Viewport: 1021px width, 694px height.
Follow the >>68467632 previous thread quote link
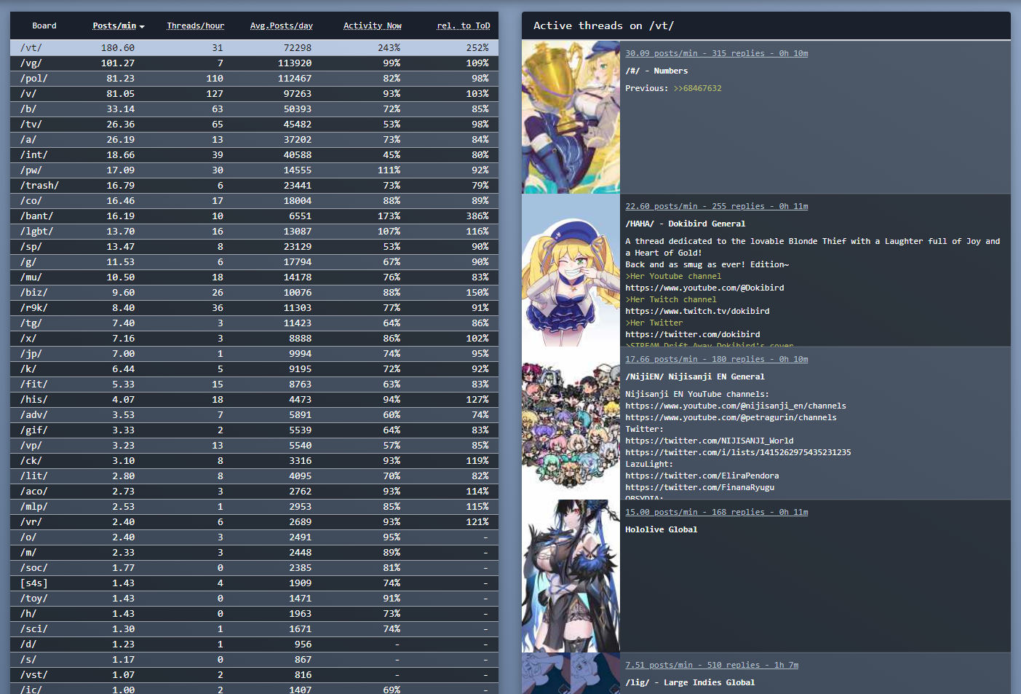click(698, 88)
